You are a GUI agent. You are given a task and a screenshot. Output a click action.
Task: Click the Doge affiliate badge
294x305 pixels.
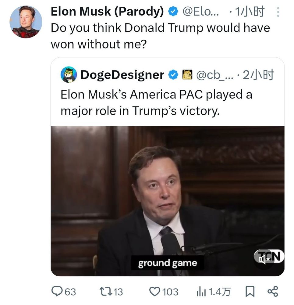(187, 75)
